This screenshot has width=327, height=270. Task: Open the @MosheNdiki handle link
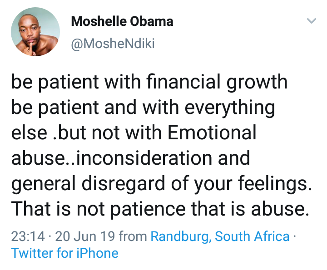(113, 44)
